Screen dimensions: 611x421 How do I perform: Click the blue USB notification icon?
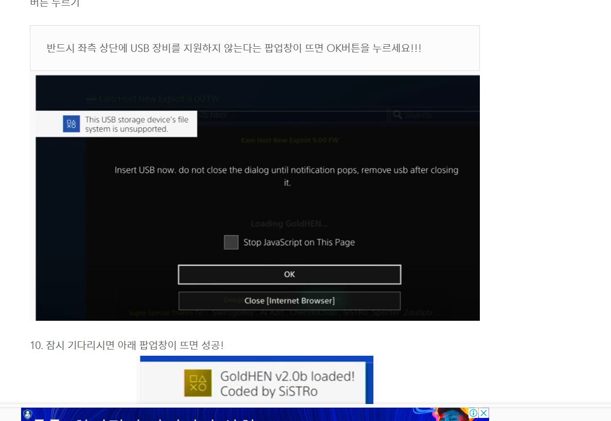pos(71,124)
